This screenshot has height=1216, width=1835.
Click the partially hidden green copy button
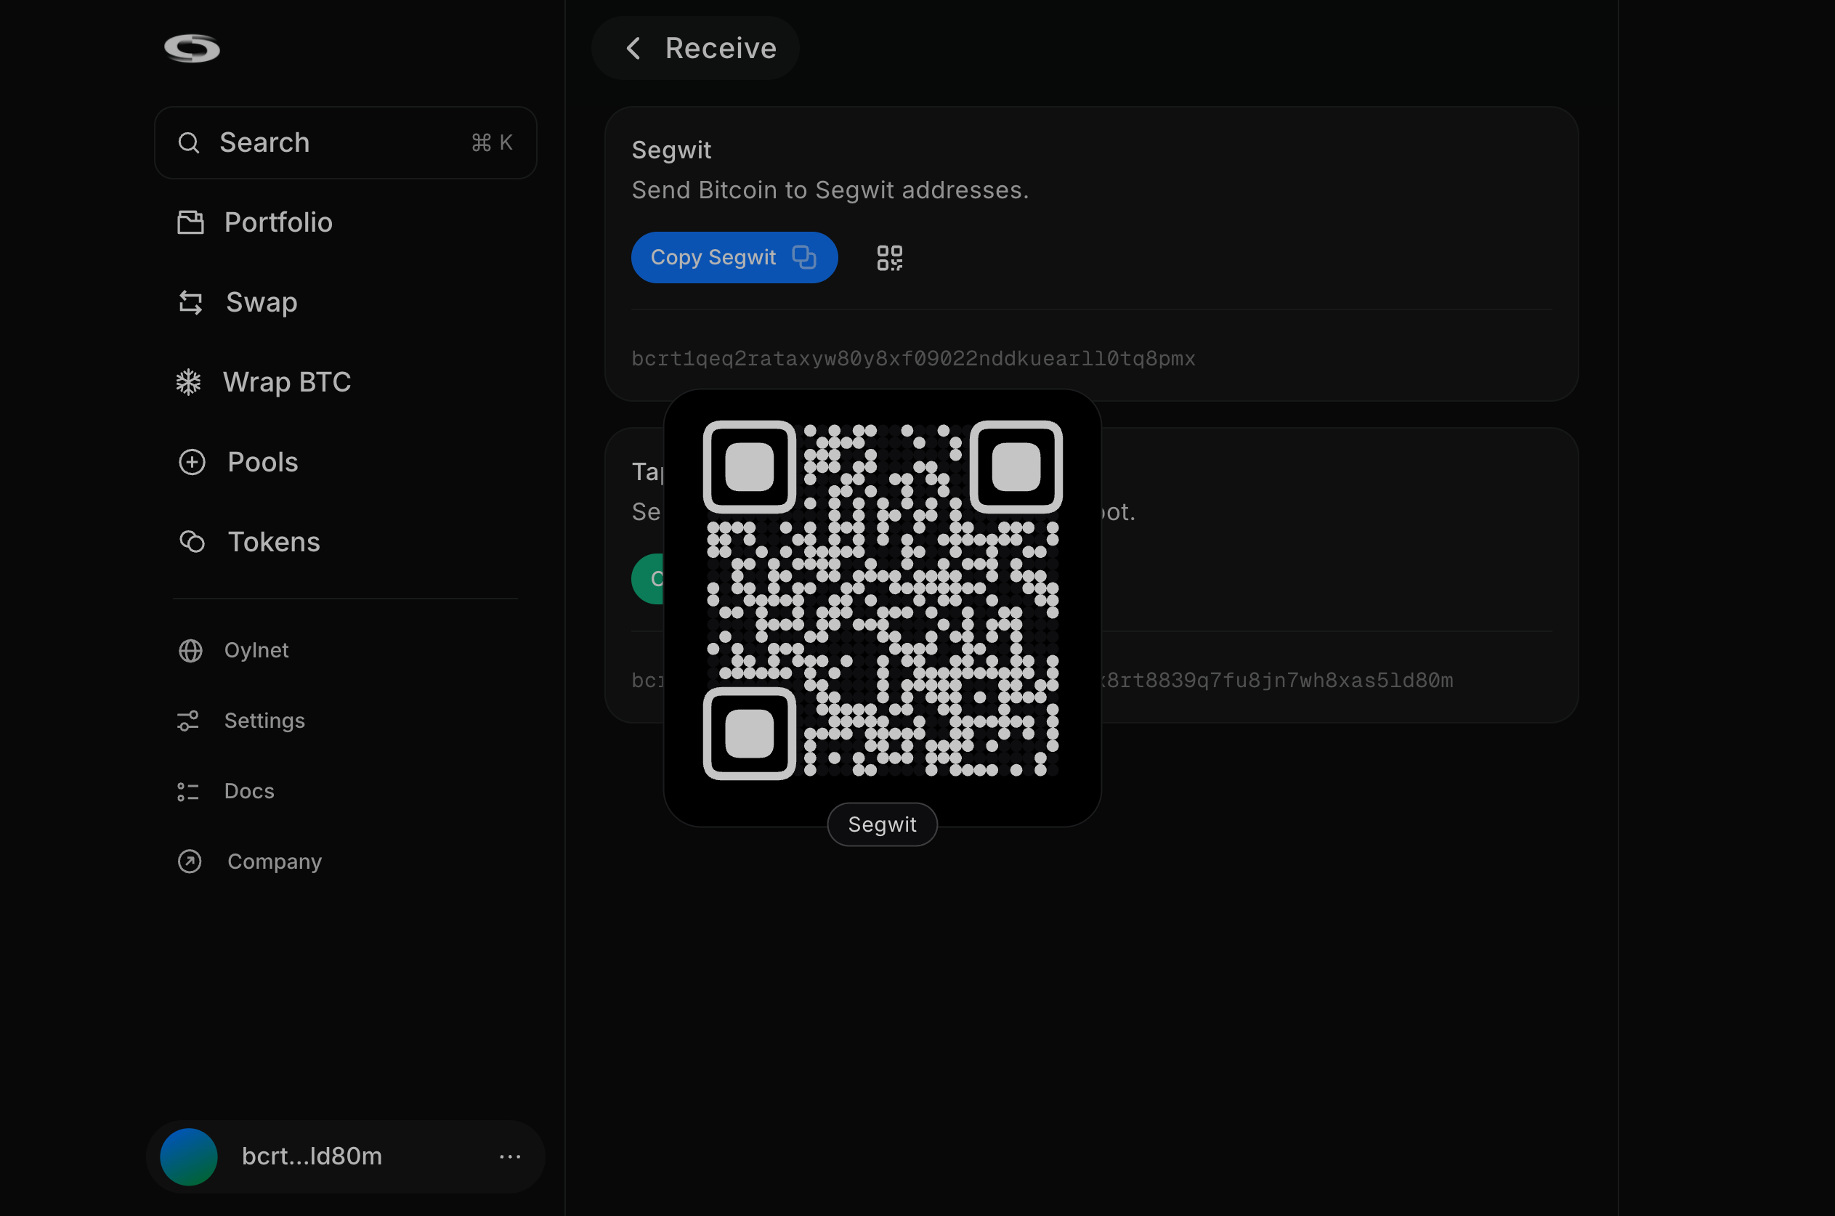[x=647, y=578]
